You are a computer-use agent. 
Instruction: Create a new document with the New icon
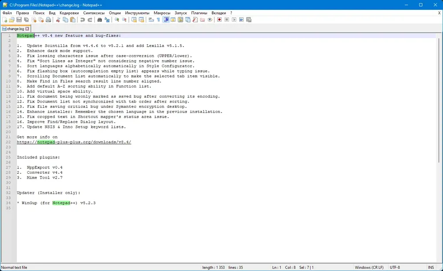pyautogui.click(x=4, y=20)
